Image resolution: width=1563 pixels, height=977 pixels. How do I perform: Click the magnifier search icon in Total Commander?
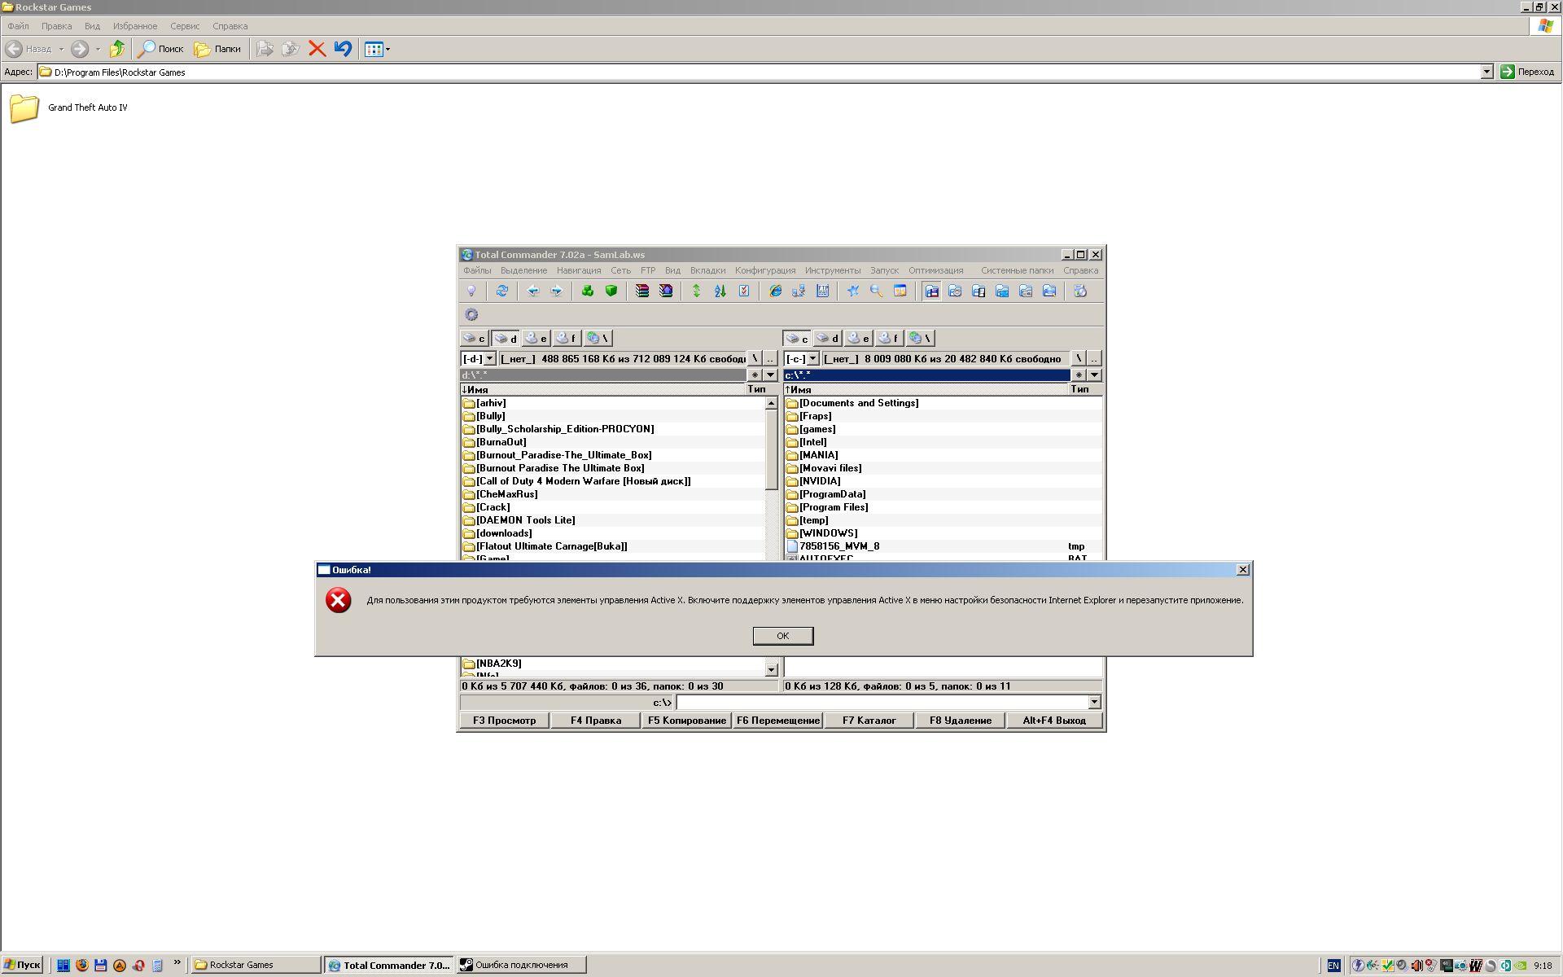click(877, 291)
